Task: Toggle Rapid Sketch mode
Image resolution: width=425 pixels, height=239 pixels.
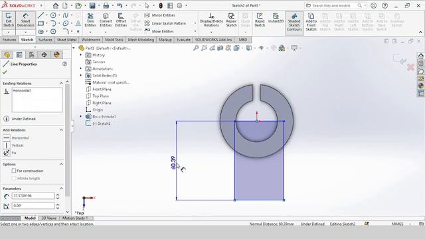Action: [x=260, y=20]
